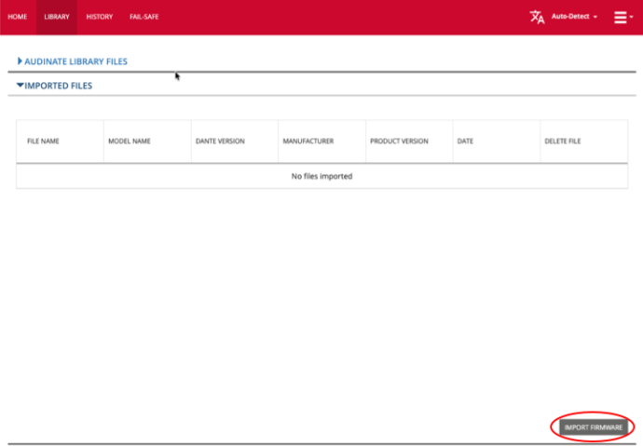Click the DANTE VERSION column header
The height and width of the screenshot is (446, 643).
click(220, 142)
